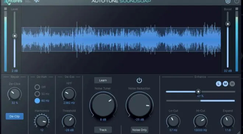The height and width of the screenshot is (134, 243).
Task: Click the HPF value "2382 Hz"
Action: point(69,103)
